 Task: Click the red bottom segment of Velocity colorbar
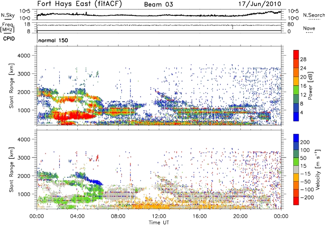tap(296, 201)
